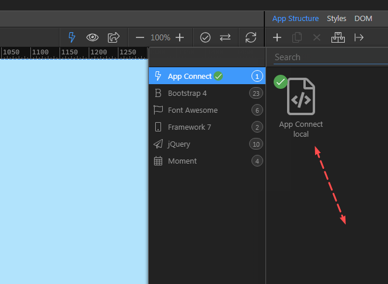Toggle the App Connect lightning bolt toolbar icon
The width and height of the screenshot is (388, 284).
coord(72,37)
